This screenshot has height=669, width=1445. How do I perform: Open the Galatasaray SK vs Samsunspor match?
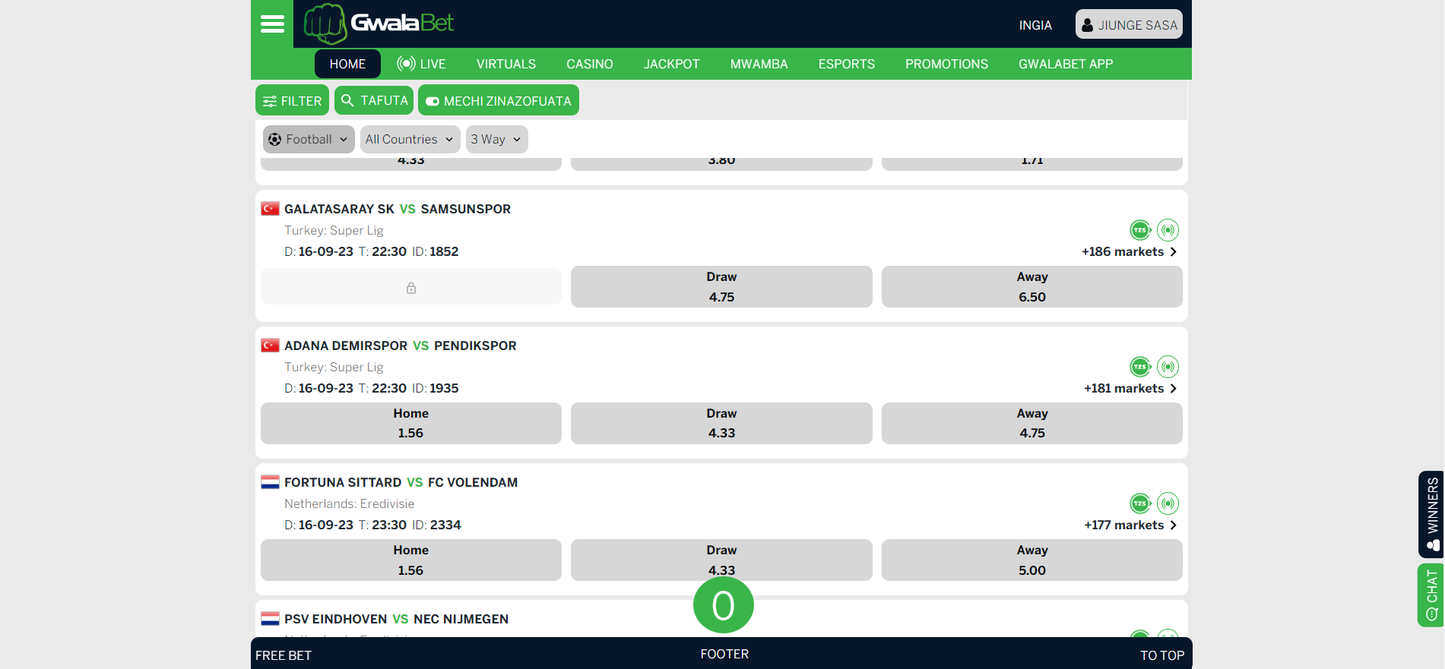(x=398, y=209)
